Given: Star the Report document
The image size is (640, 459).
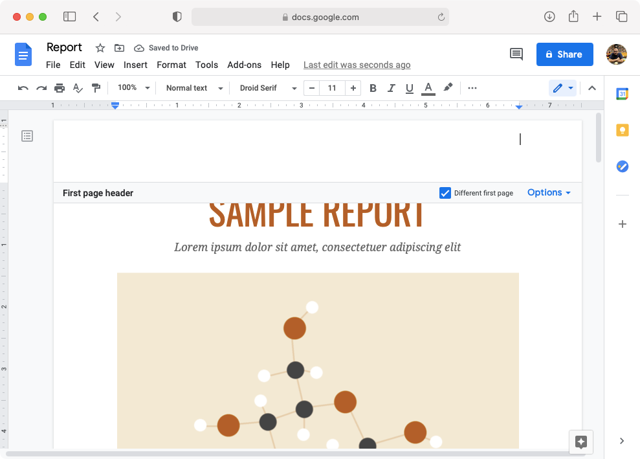Looking at the screenshot, I should (x=100, y=48).
